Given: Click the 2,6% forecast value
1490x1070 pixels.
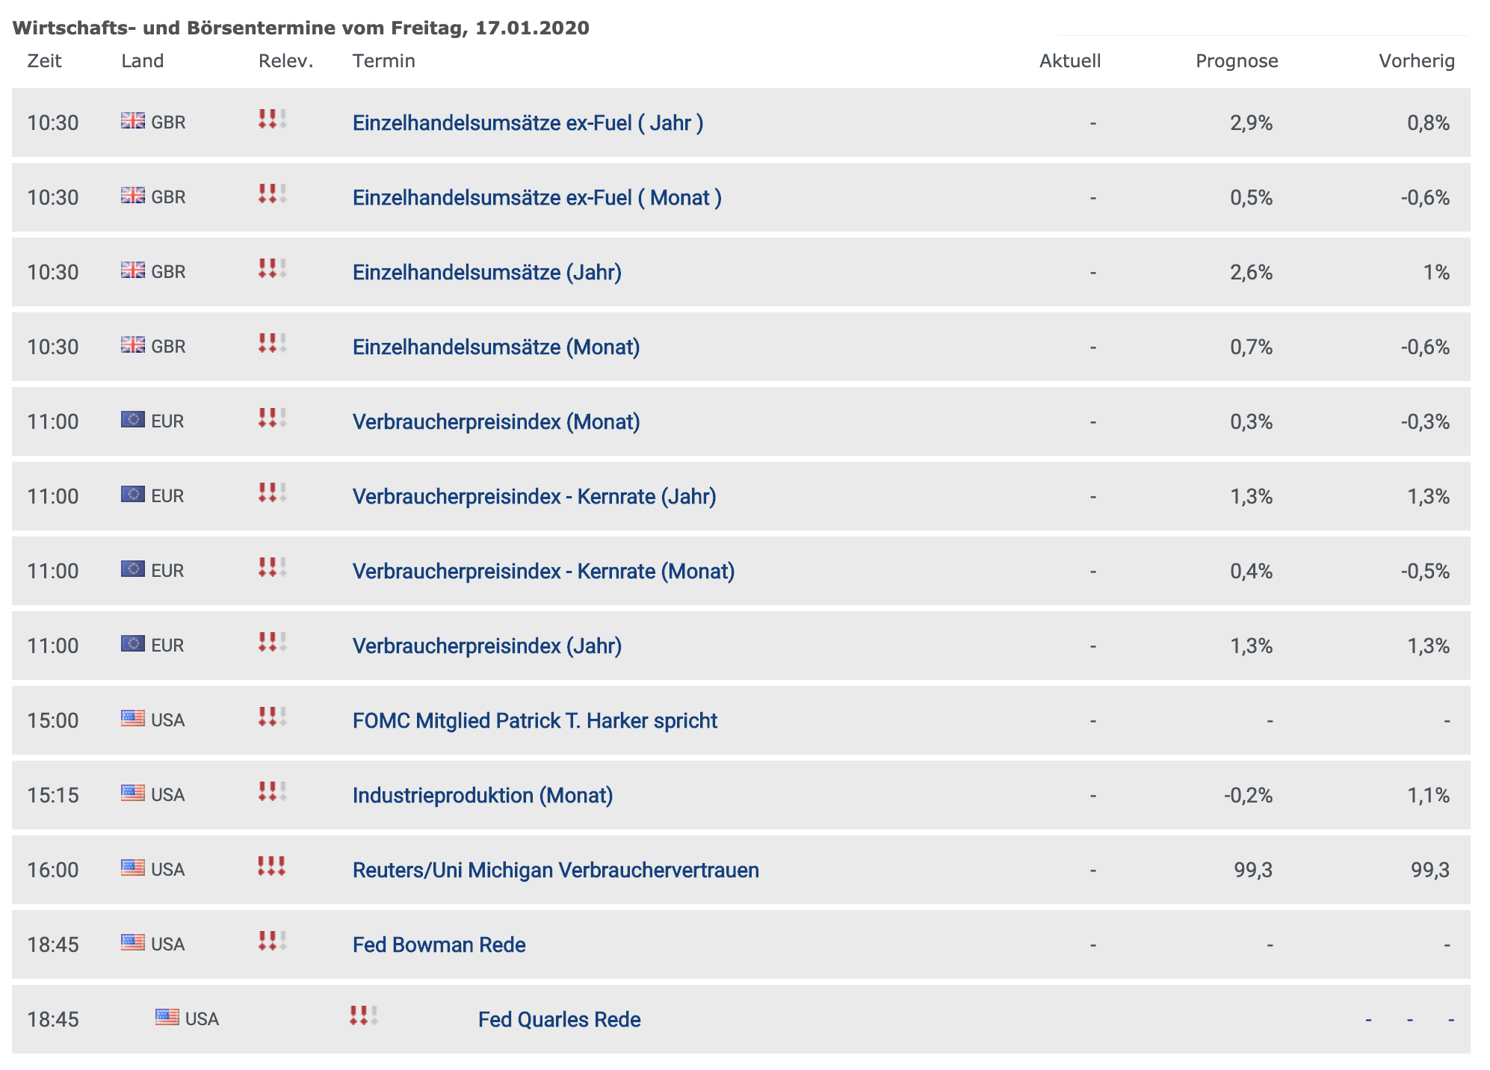Looking at the screenshot, I should tap(1252, 272).
